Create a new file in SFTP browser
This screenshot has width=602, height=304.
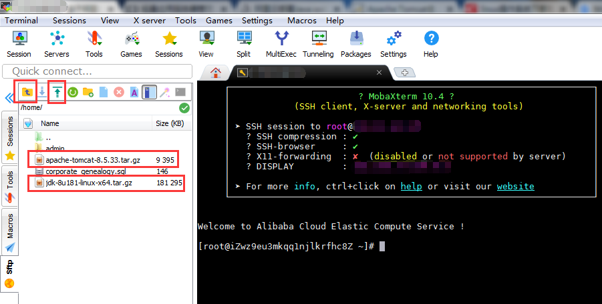104,92
